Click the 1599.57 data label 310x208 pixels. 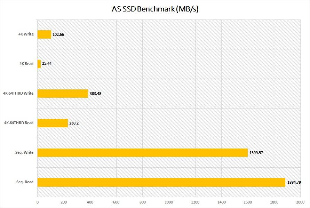point(256,153)
